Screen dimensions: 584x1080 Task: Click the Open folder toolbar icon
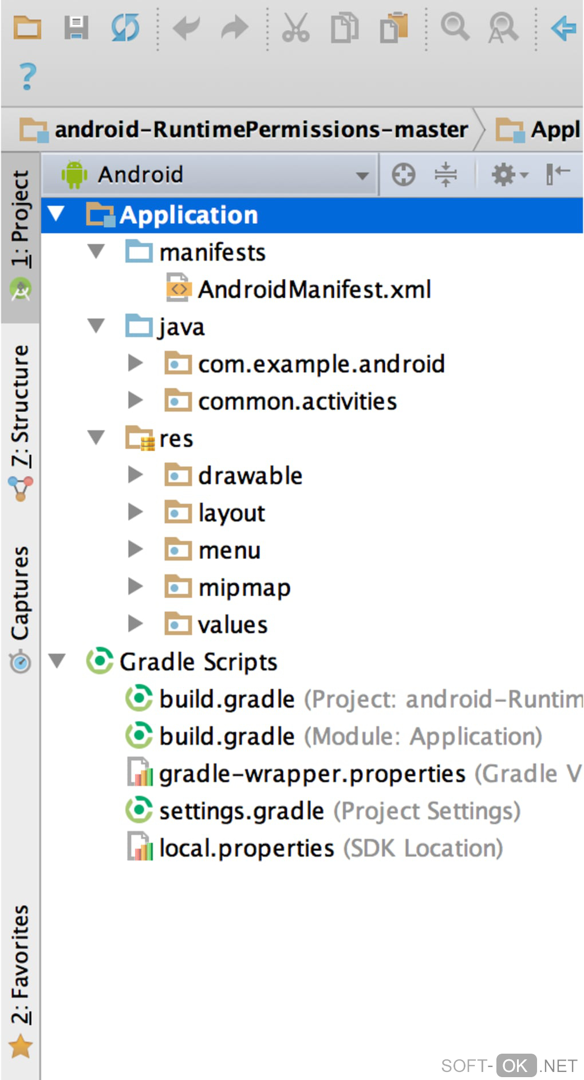[27, 27]
